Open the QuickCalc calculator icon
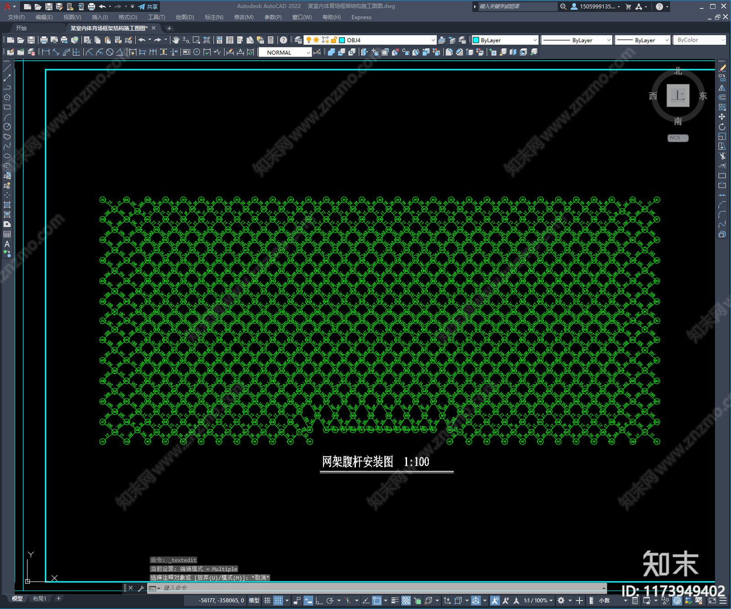731x609 pixels. click(270, 40)
